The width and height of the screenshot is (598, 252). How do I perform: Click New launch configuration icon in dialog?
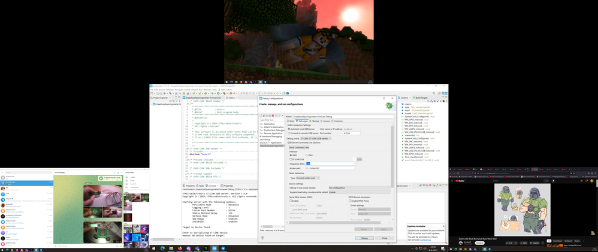tap(261, 116)
